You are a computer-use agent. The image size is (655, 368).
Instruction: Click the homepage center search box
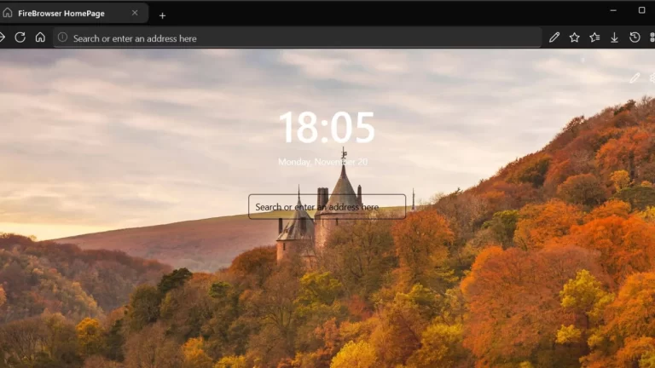(x=327, y=206)
